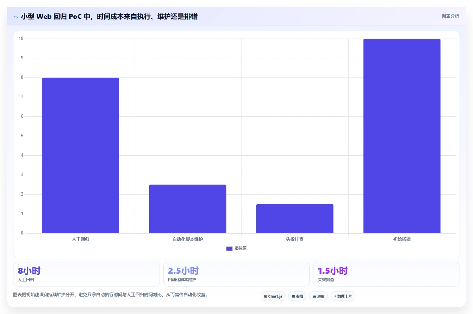Click the 图表分析 label in header
This screenshot has width=473, height=314.
click(450, 16)
